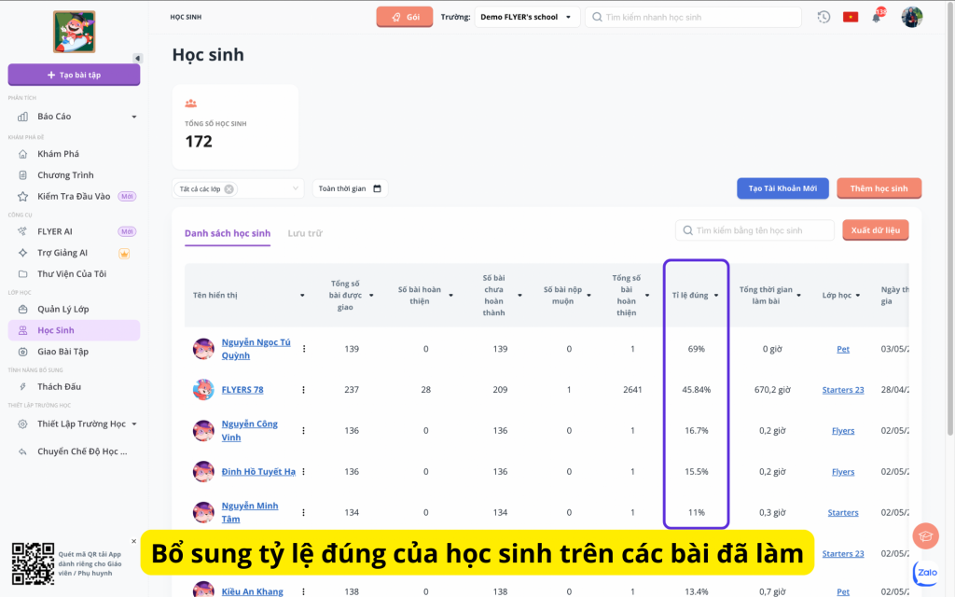Open the Trường school selector dropdown
This screenshot has height=597, width=955.
(x=527, y=17)
